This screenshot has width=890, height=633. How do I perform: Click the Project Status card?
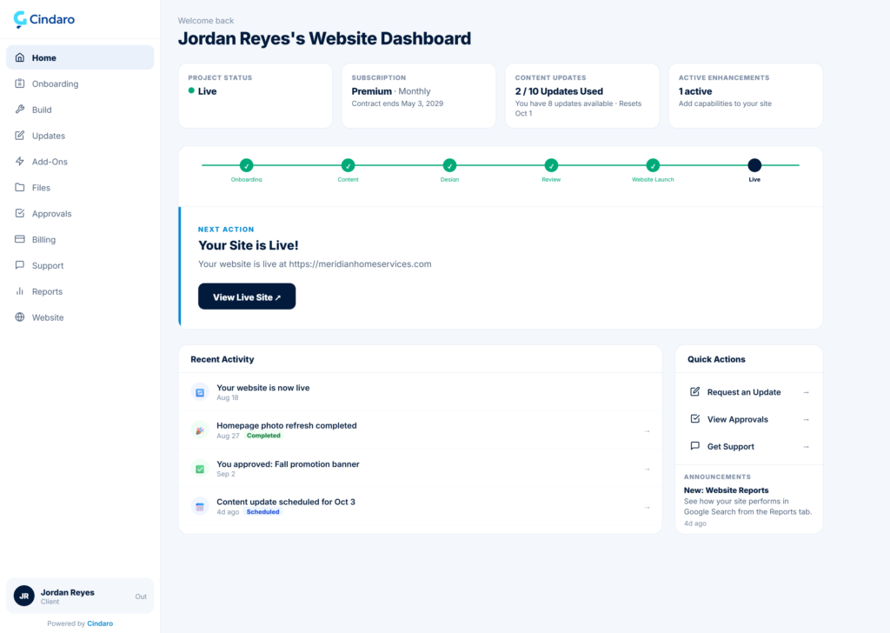coord(256,96)
